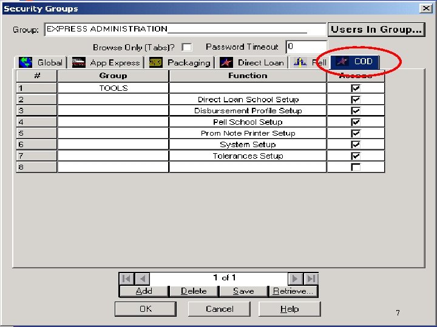
Task: Uncheck Access for Pell School Setup
Action: [356, 122]
